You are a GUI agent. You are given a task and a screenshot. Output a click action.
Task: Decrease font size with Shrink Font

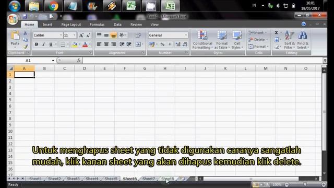(x=88, y=36)
